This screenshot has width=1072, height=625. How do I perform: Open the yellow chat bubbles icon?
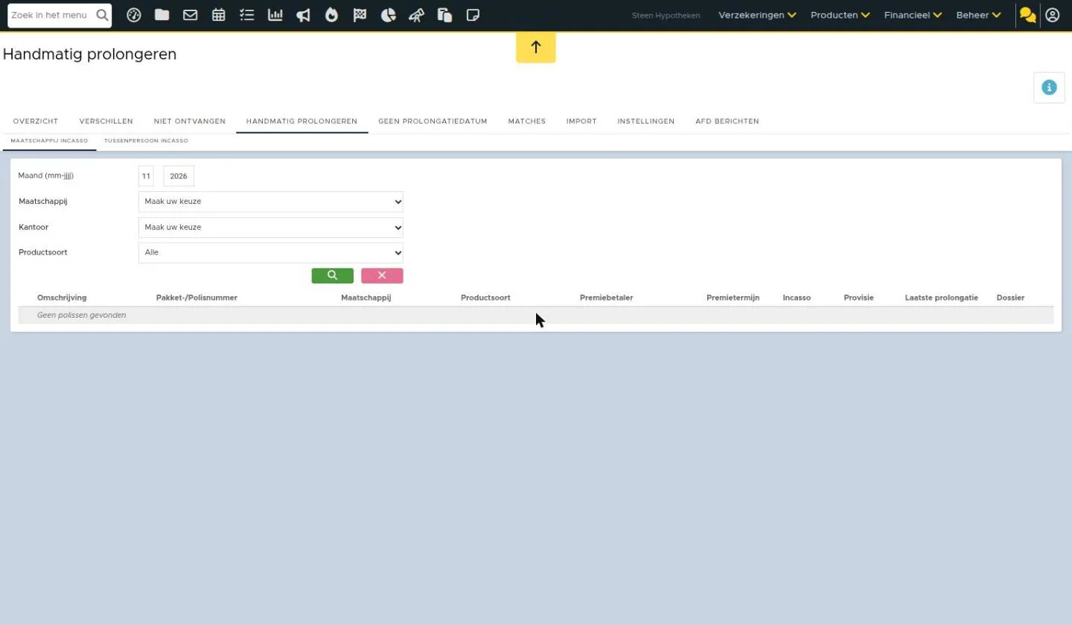click(1028, 15)
